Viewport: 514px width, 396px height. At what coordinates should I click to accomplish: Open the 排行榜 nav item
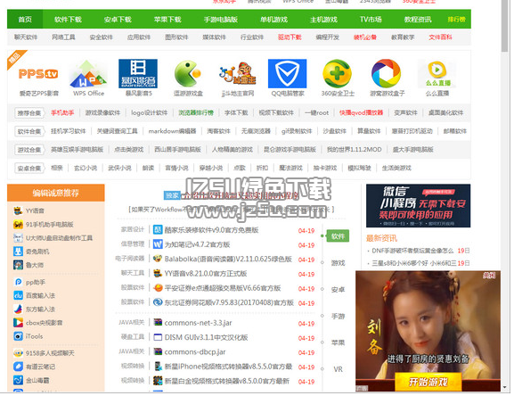tap(457, 20)
